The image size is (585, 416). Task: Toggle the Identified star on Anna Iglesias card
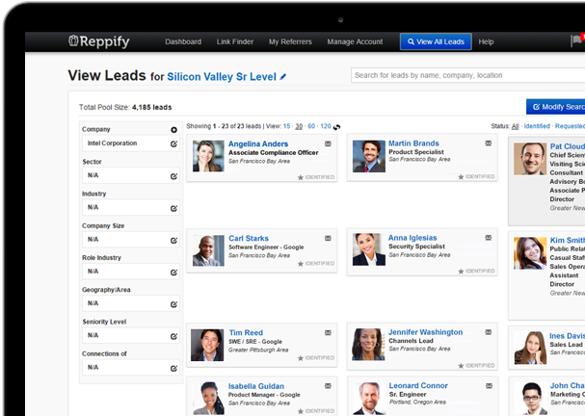tap(460, 271)
